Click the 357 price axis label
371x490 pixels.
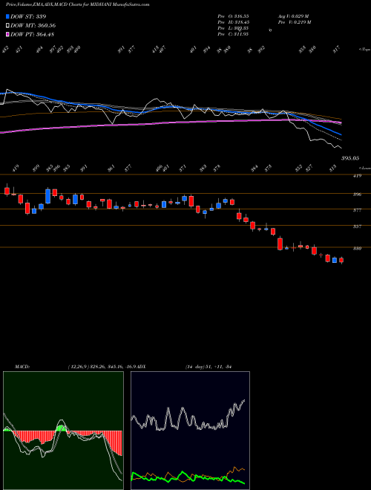[357, 226]
